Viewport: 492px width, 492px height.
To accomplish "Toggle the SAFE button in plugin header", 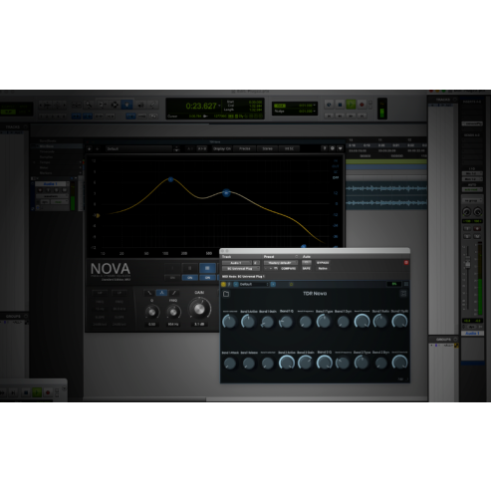I will (x=306, y=268).
